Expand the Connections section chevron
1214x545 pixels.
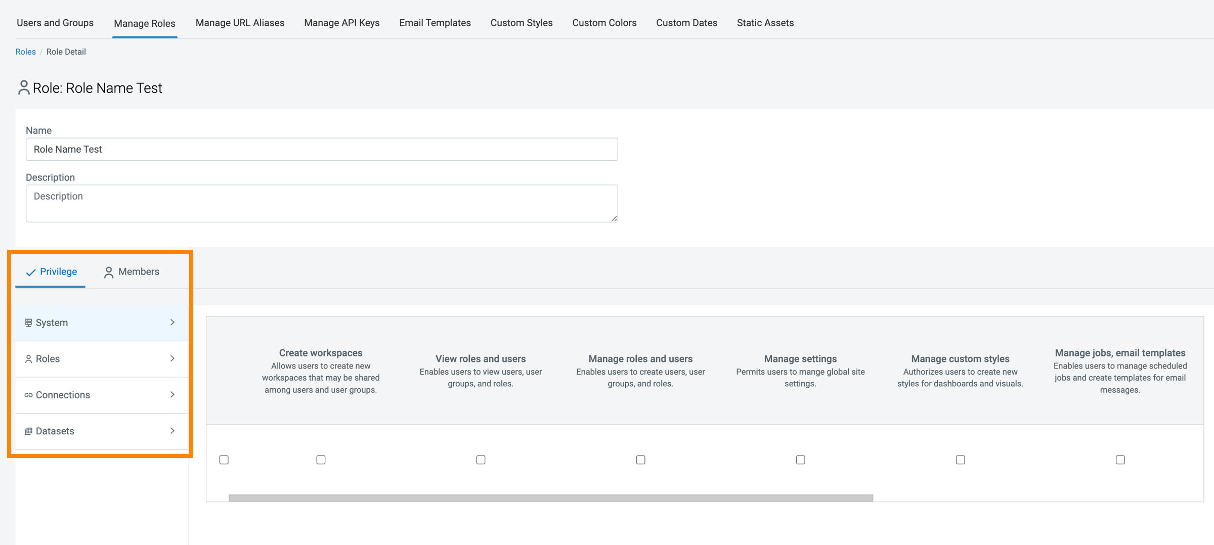172,395
